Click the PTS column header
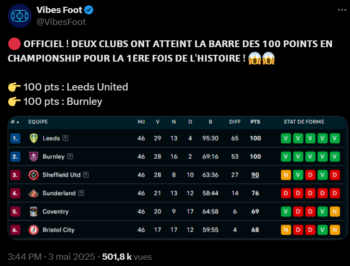This screenshot has height=266, width=350. pyautogui.click(x=255, y=122)
